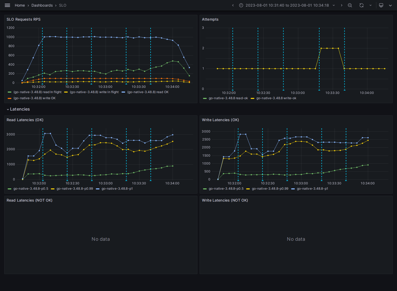Viewport: 397px width, 291px height.
Task: Open Read Latencies (OK) panel title
Action: click(x=25, y=120)
